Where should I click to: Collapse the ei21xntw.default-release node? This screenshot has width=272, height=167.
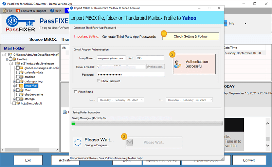point(11,64)
